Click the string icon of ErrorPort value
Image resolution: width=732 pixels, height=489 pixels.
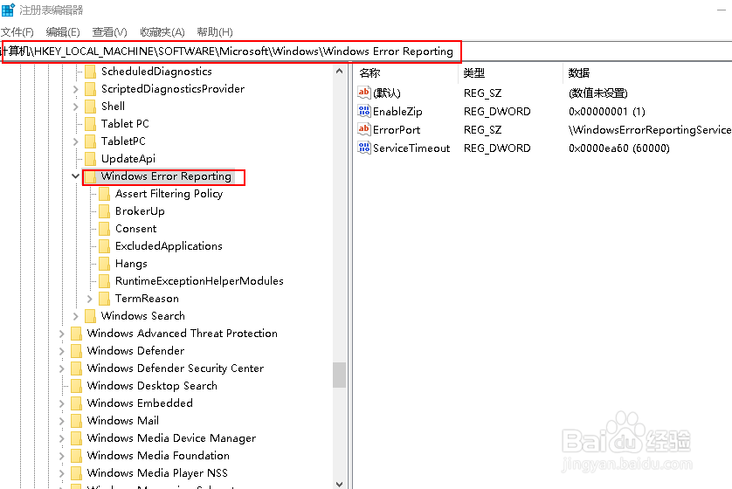364,129
